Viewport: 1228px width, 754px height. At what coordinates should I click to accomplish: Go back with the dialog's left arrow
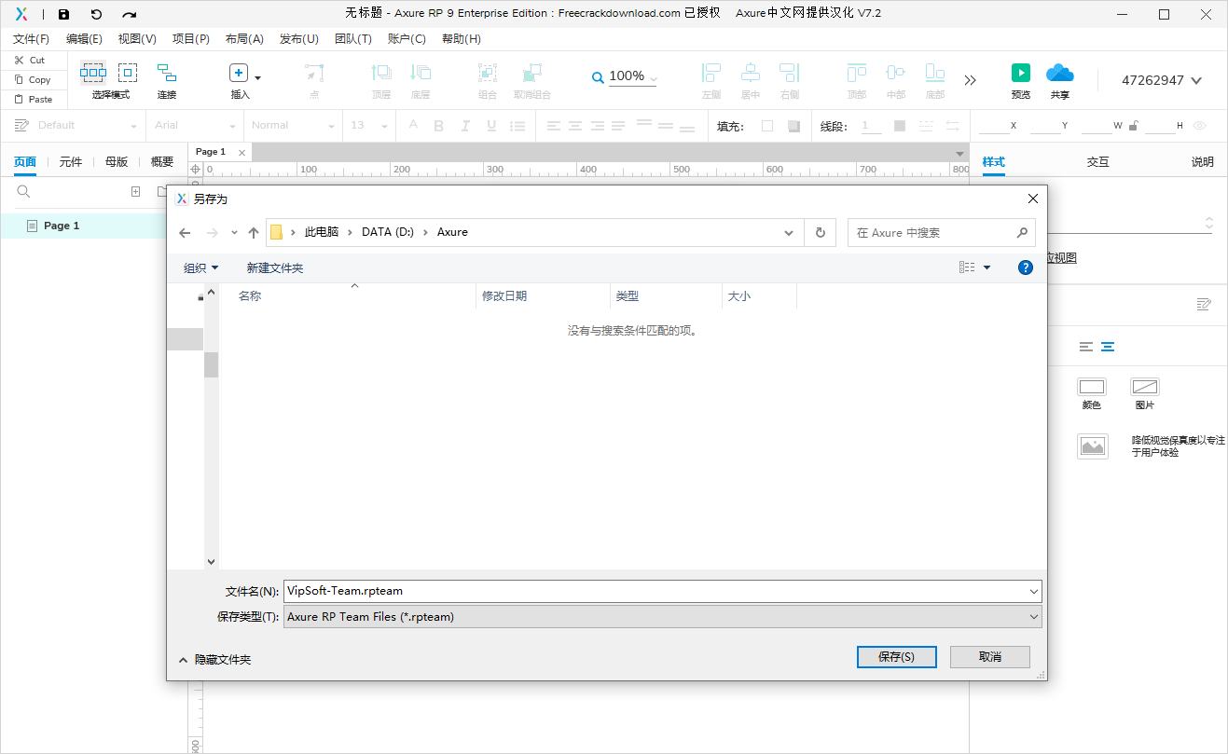[185, 233]
